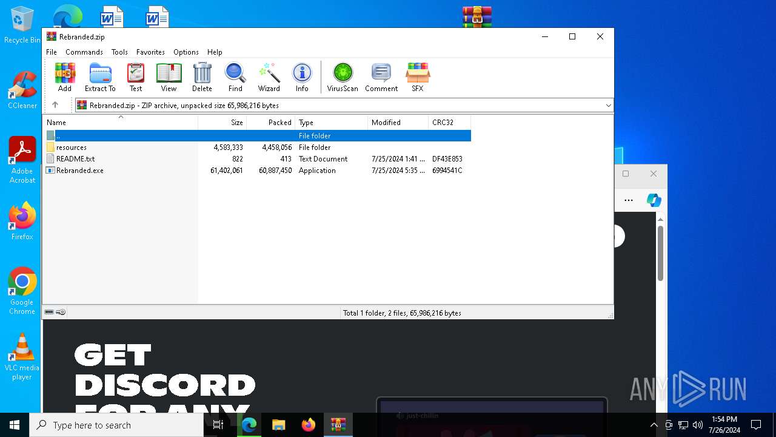Open Firefox from taskbar
The image size is (776, 437).
309,425
